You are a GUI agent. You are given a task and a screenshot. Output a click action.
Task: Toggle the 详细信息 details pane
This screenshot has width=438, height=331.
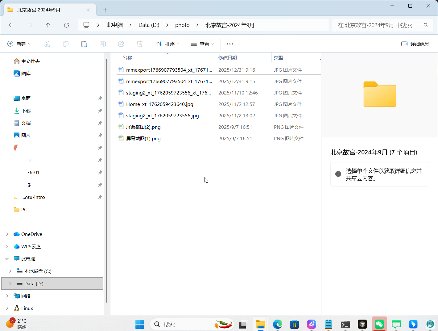415,44
